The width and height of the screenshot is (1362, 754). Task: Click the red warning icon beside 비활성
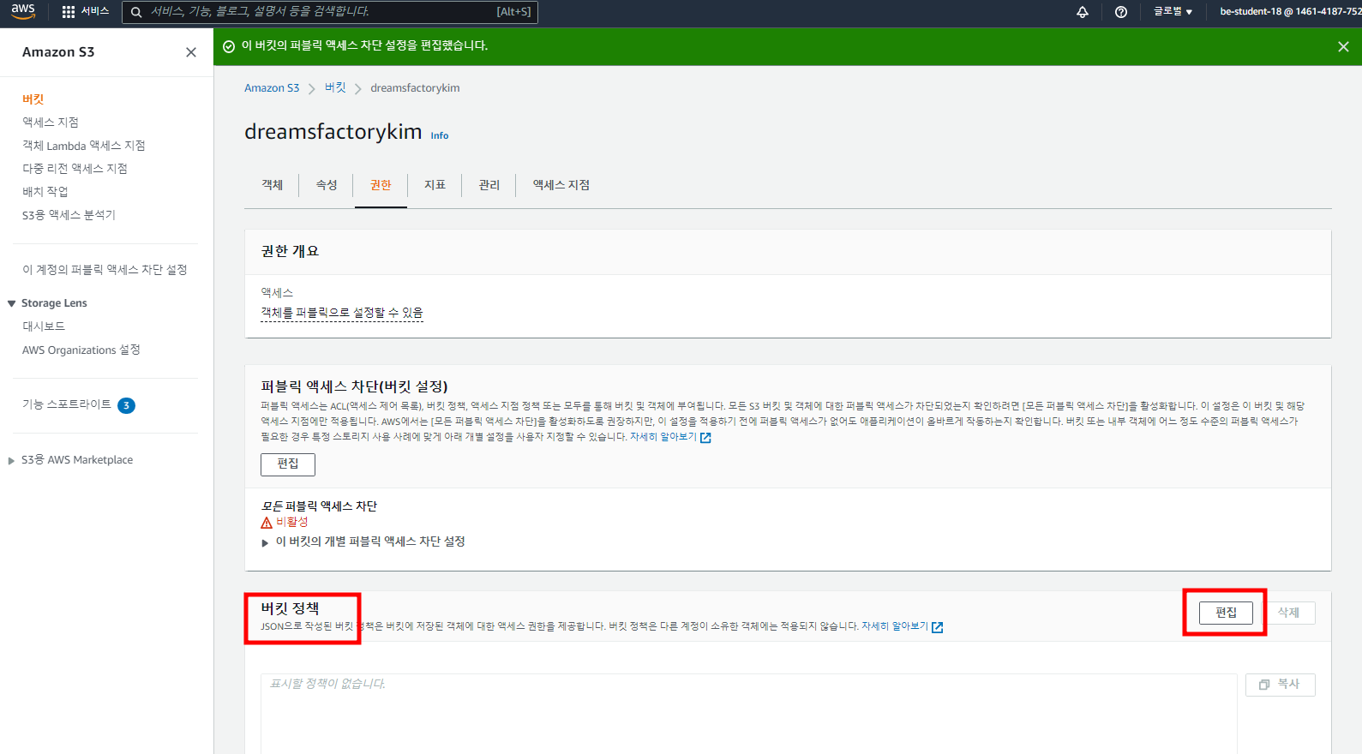click(x=267, y=523)
